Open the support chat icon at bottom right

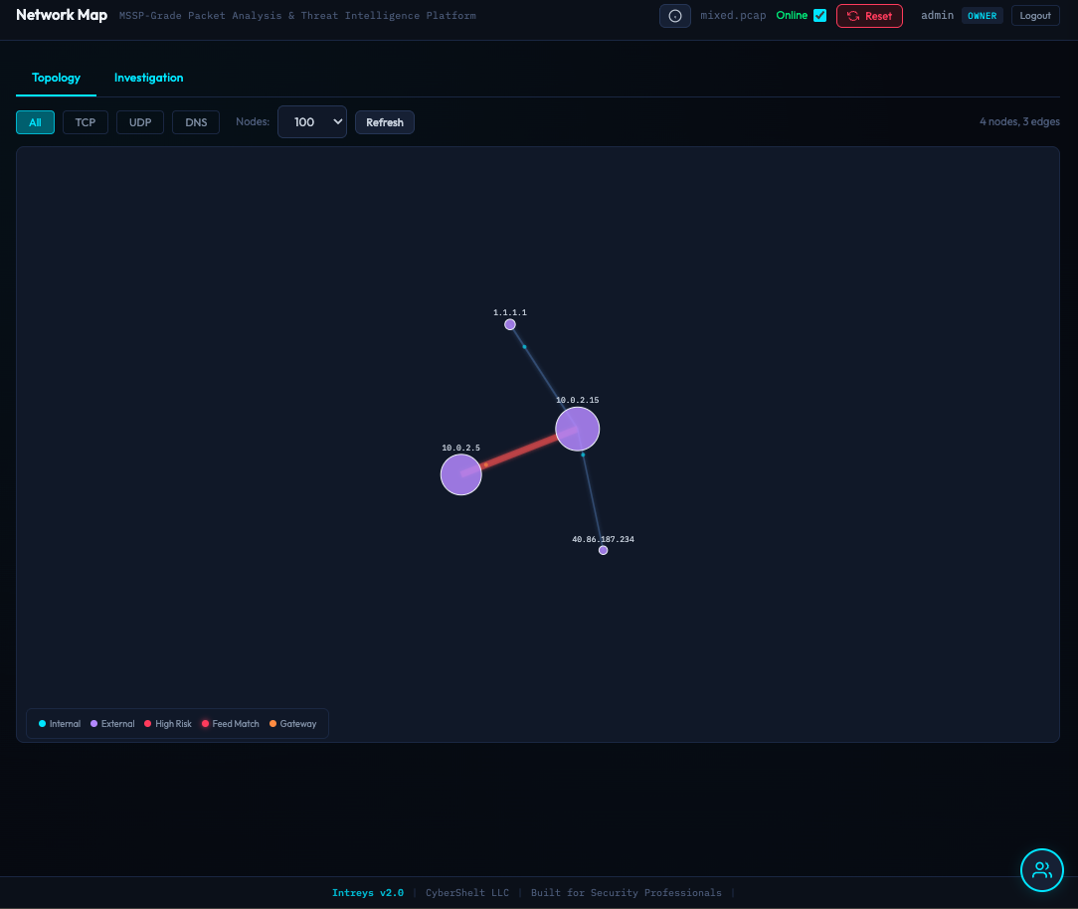[x=1041, y=870]
